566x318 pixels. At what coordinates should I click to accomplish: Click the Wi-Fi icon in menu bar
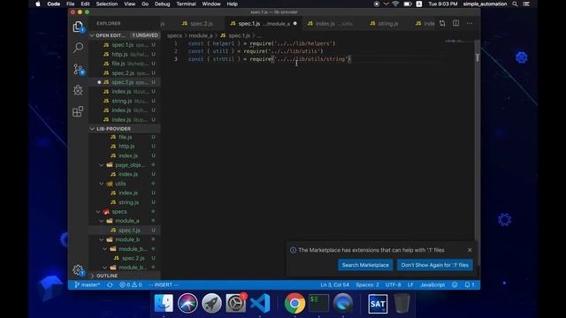(395, 4)
